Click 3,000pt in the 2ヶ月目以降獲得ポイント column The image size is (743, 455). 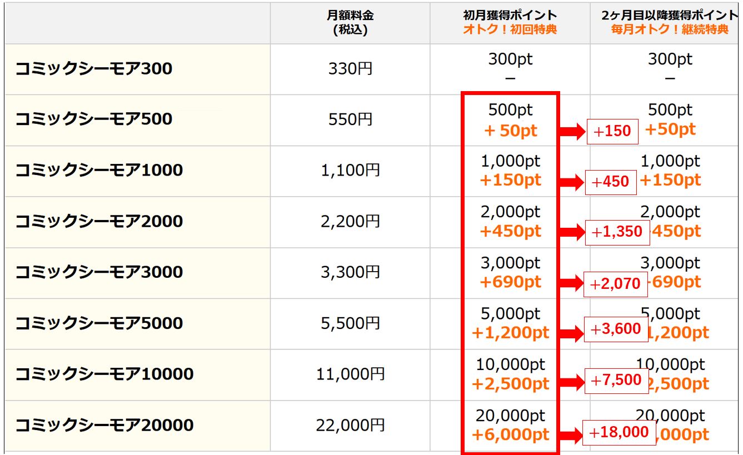click(670, 263)
